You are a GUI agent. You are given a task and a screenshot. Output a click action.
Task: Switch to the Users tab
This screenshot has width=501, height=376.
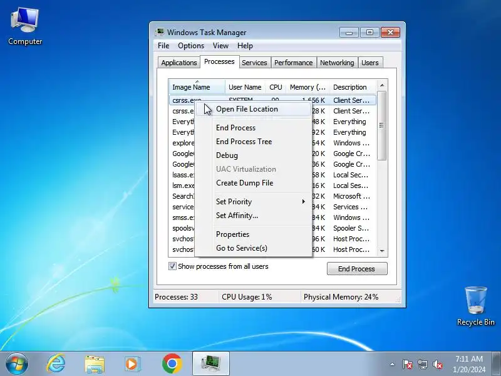369,63
